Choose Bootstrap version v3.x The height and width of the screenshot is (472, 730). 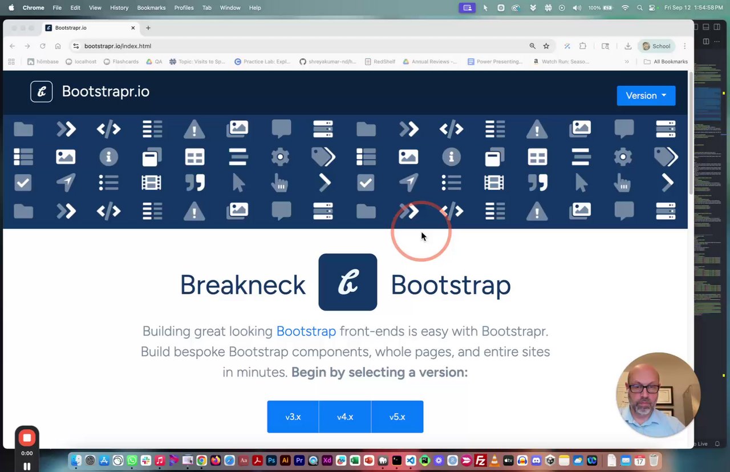[293, 417]
